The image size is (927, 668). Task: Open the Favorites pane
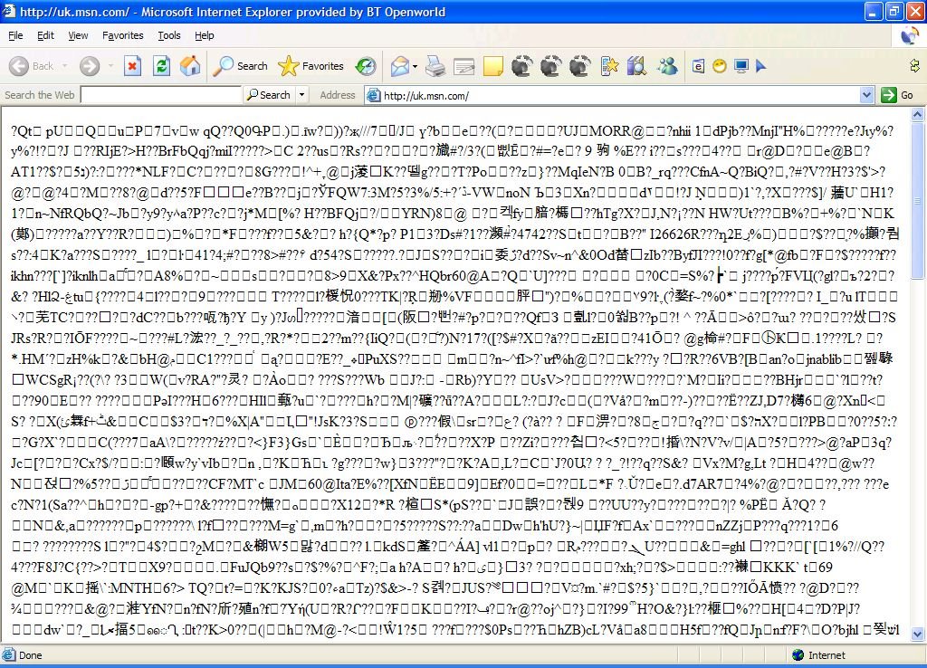(x=311, y=66)
